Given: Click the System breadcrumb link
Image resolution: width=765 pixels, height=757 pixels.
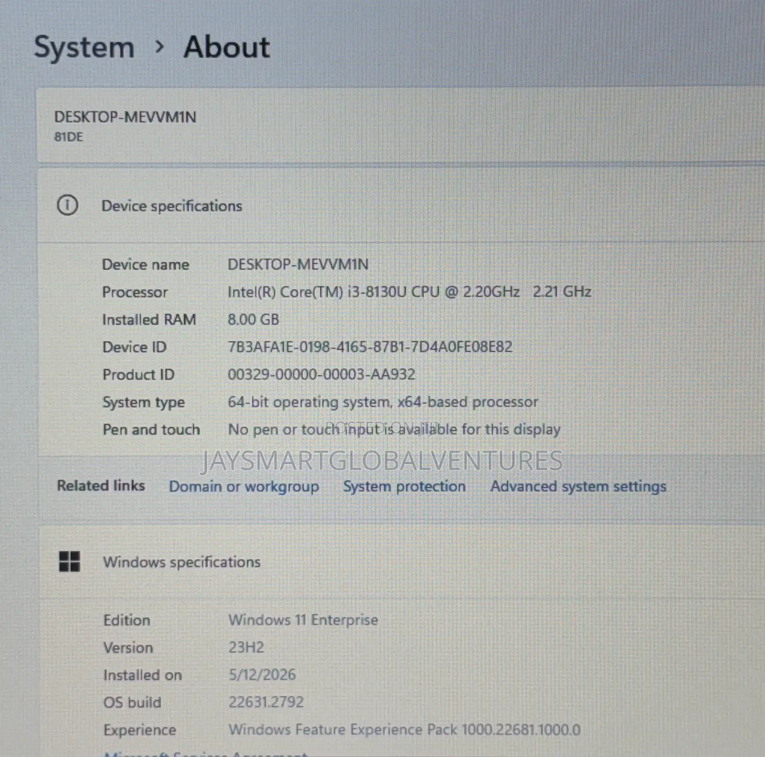Looking at the screenshot, I should tap(84, 48).
